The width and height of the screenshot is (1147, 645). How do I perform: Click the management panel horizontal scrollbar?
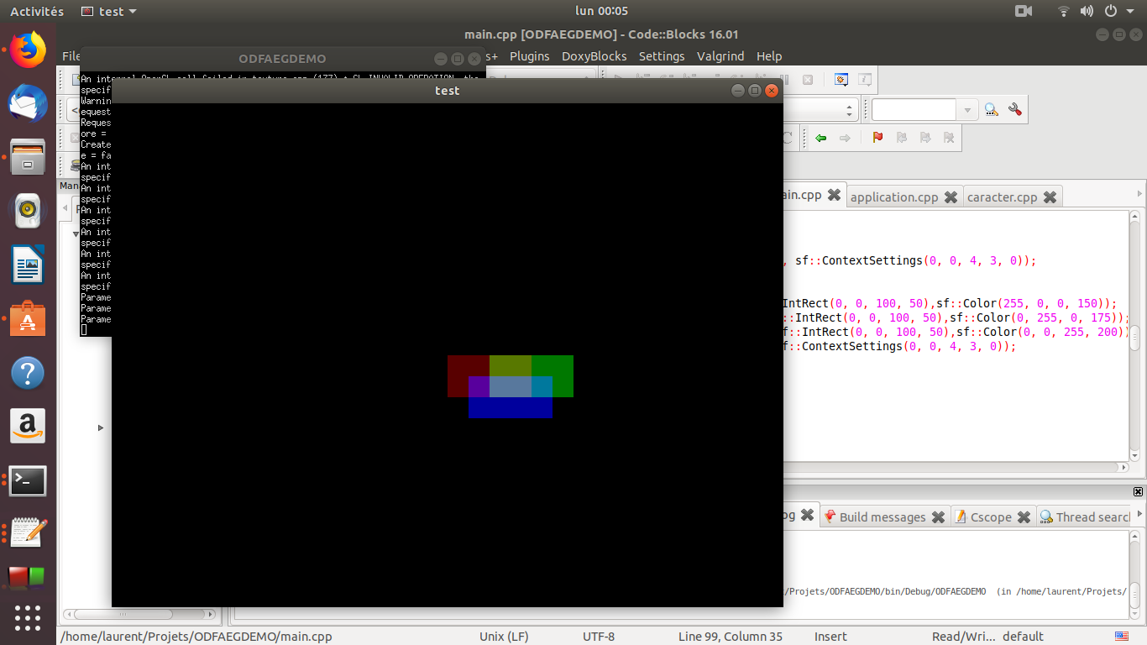coord(139,615)
